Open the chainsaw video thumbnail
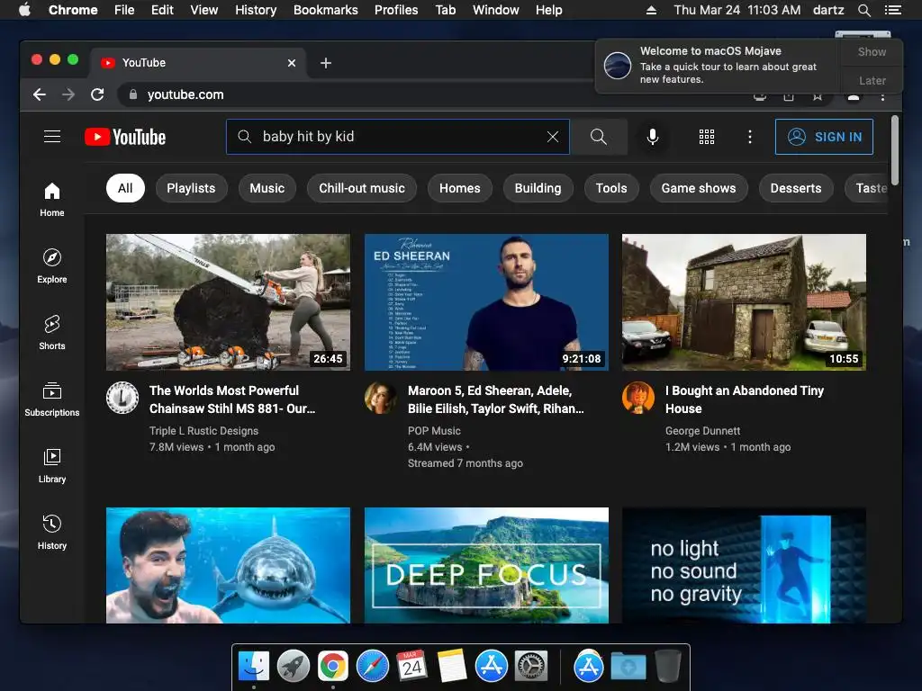922x691 pixels. click(x=228, y=302)
